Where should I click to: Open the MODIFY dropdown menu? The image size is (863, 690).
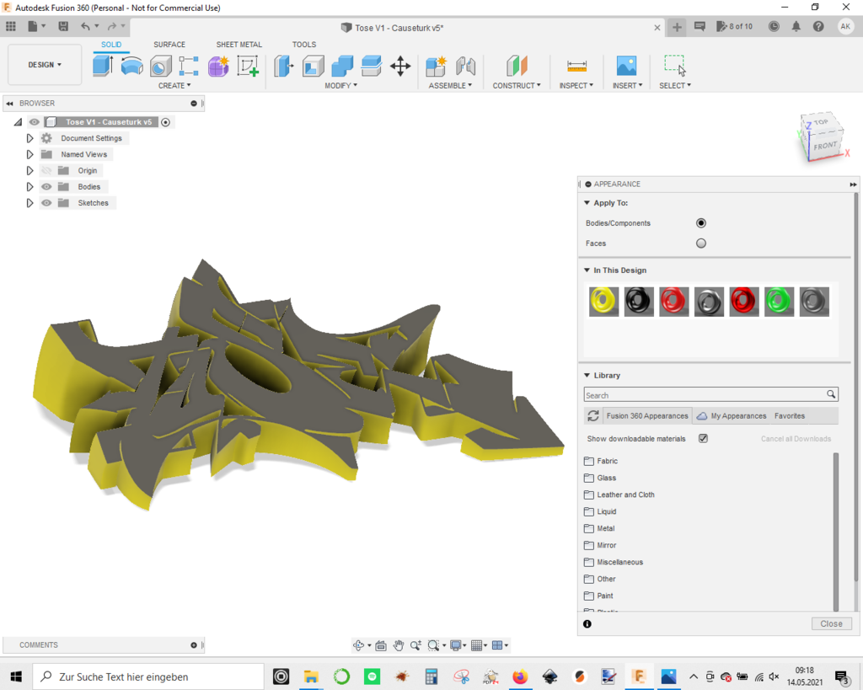tap(340, 85)
